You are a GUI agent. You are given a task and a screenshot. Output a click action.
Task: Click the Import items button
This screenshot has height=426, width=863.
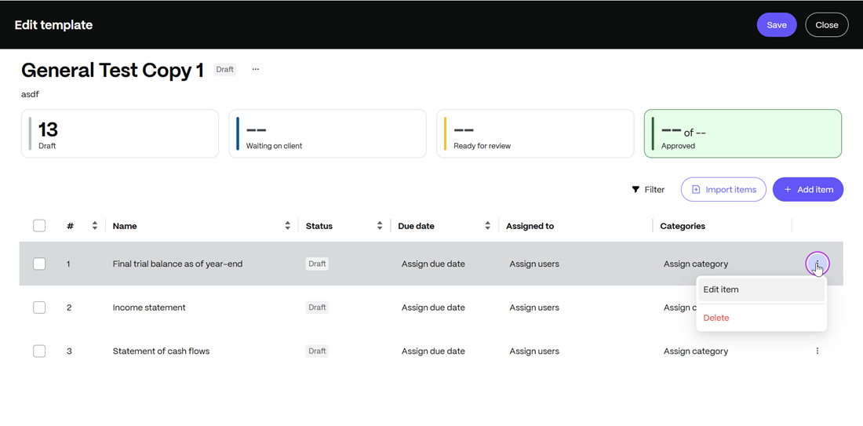tap(723, 189)
